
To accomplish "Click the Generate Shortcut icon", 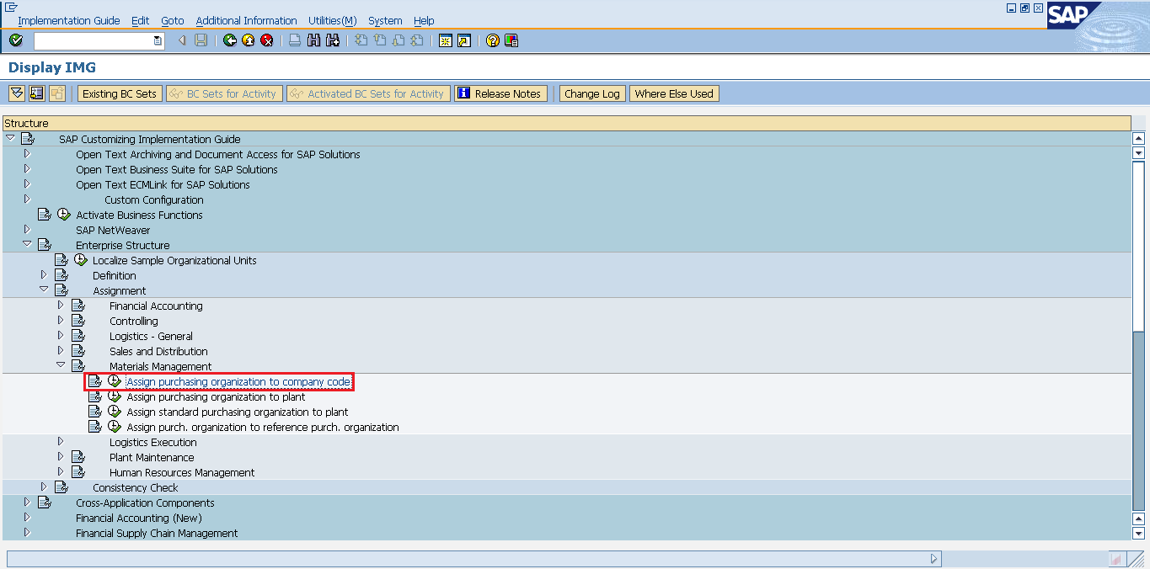I will point(464,40).
